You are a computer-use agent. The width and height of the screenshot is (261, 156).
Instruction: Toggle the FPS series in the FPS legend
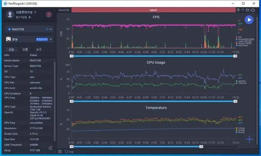click(x=239, y=37)
